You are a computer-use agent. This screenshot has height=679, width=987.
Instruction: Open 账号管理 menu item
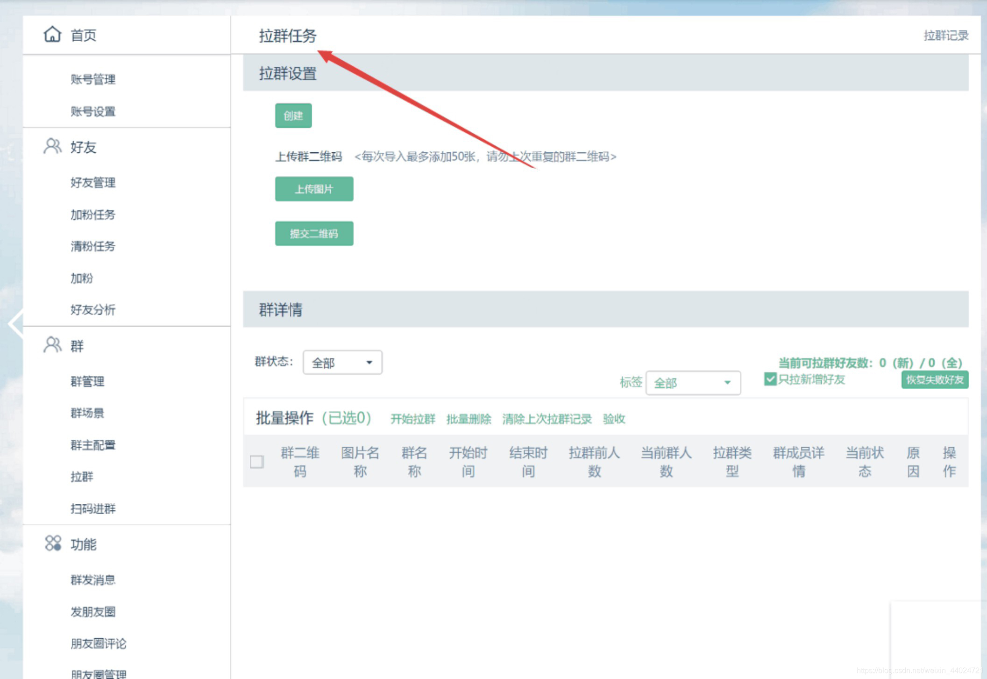click(x=93, y=79)
